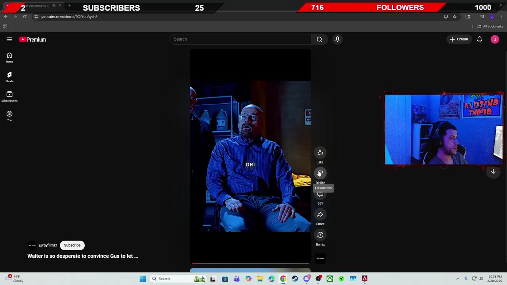
Task: Open YouTube notifications bell
Action: click(479, 39)
